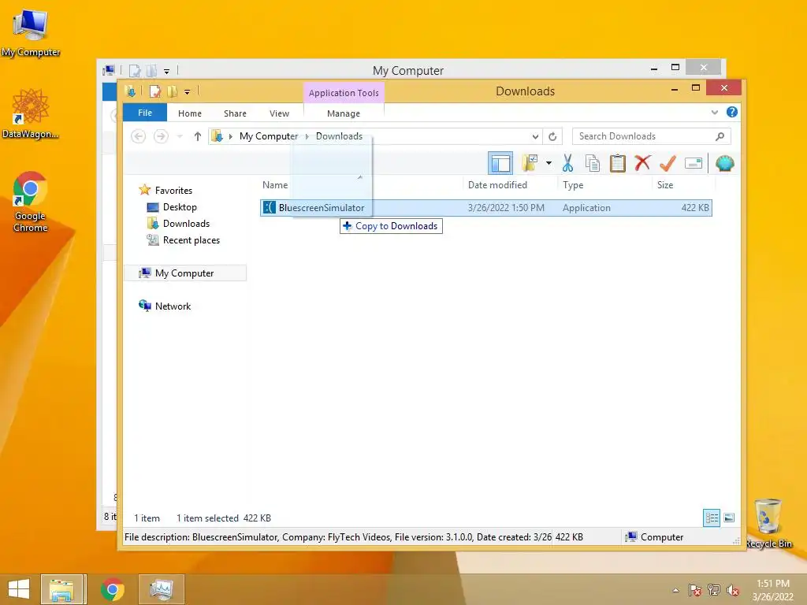Click the search magnifier icon

coord(720,136)
